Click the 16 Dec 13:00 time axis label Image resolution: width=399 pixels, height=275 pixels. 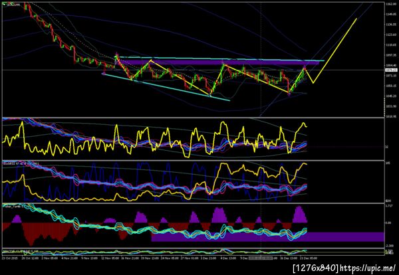point(288,258)
